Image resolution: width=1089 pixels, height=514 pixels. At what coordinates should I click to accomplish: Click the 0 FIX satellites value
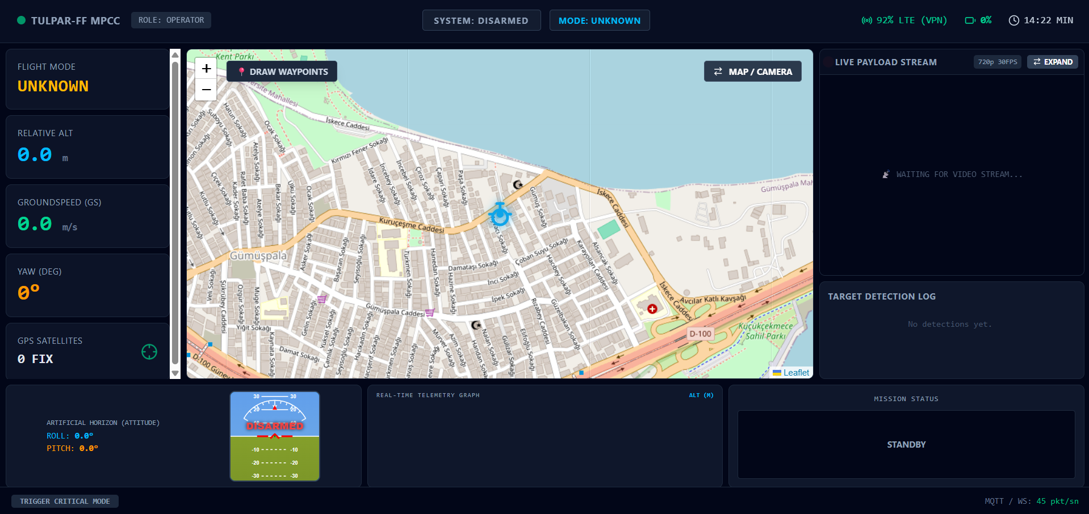tap(35, 359)
